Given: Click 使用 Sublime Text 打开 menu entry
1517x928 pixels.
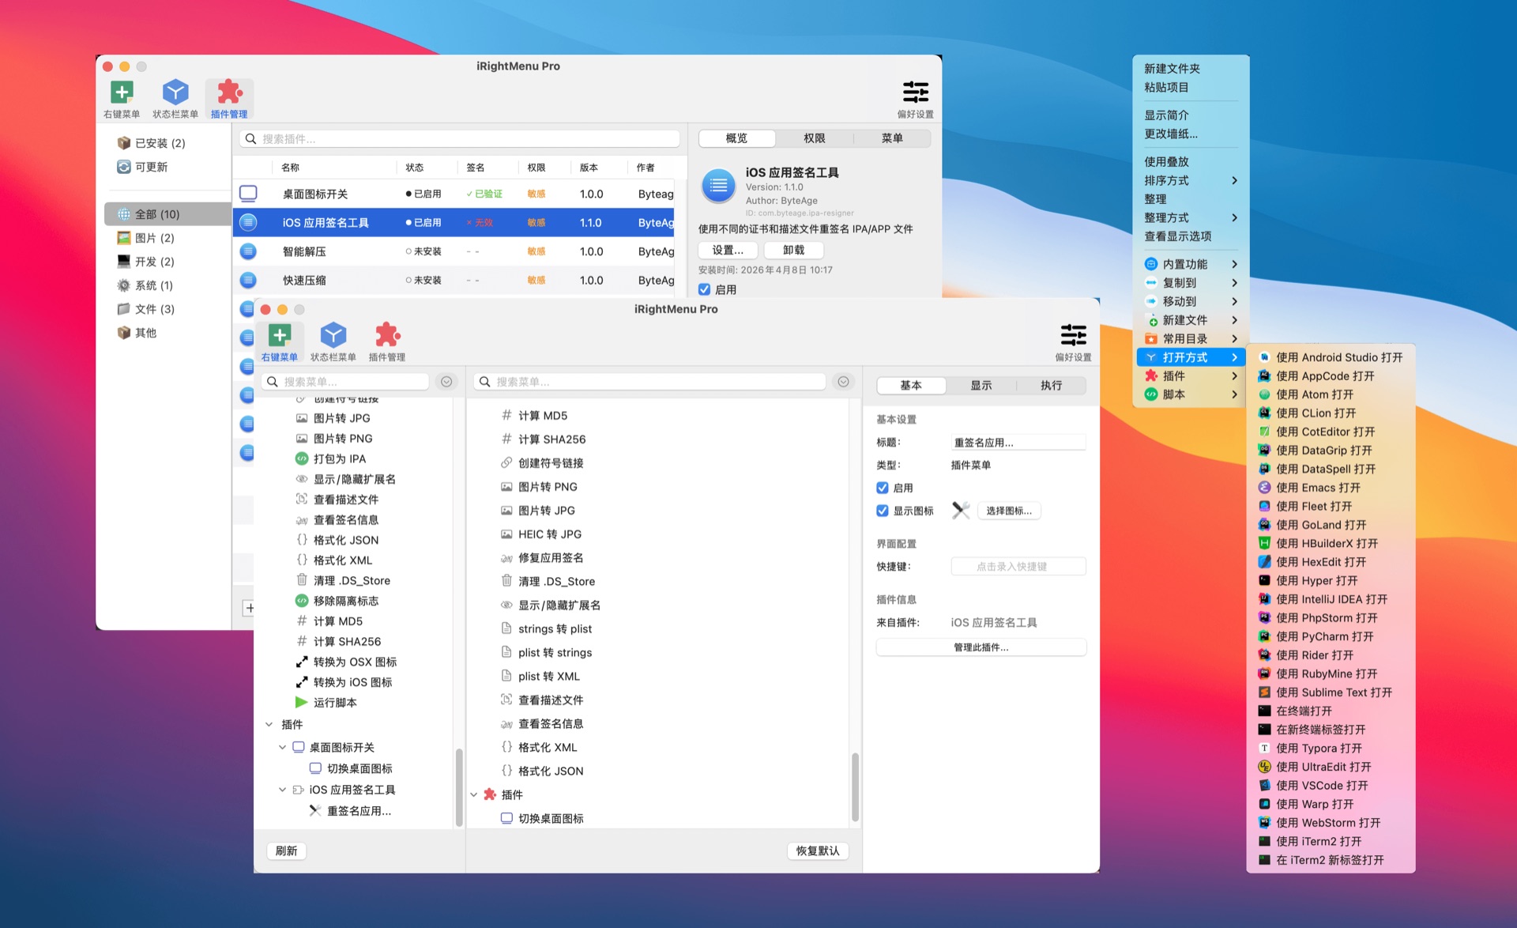Looking at the screenshot, I should coord(1331,692).
